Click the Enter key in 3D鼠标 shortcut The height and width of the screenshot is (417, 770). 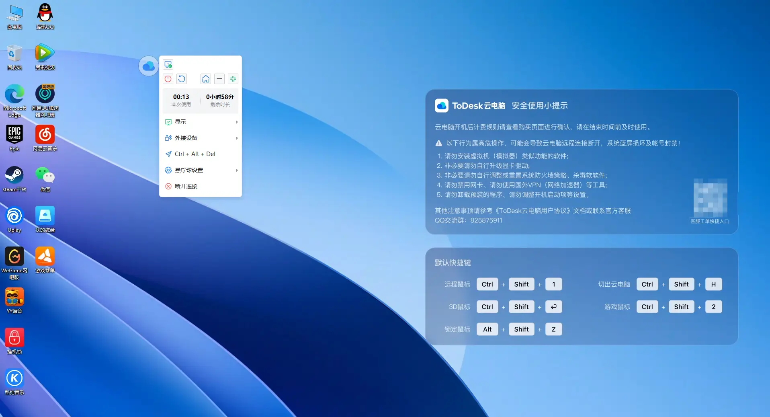pyautogui.click(x=554, y=307)
